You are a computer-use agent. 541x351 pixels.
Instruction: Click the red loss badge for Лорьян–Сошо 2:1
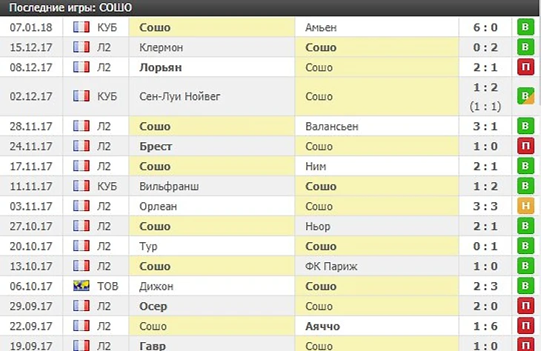(525, 67)
